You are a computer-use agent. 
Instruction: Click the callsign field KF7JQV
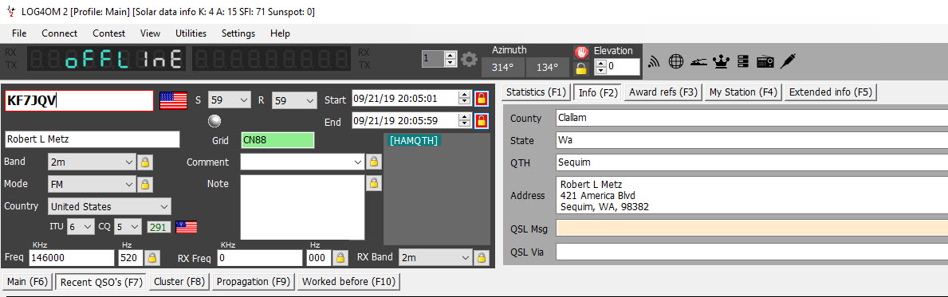pyautogui.click(x=79, y=101)
